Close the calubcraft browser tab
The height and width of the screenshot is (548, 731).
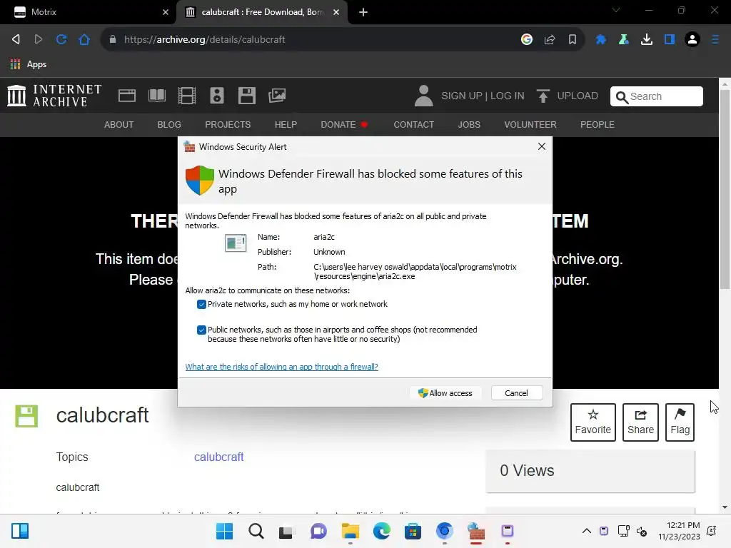[x=336, y=12]
